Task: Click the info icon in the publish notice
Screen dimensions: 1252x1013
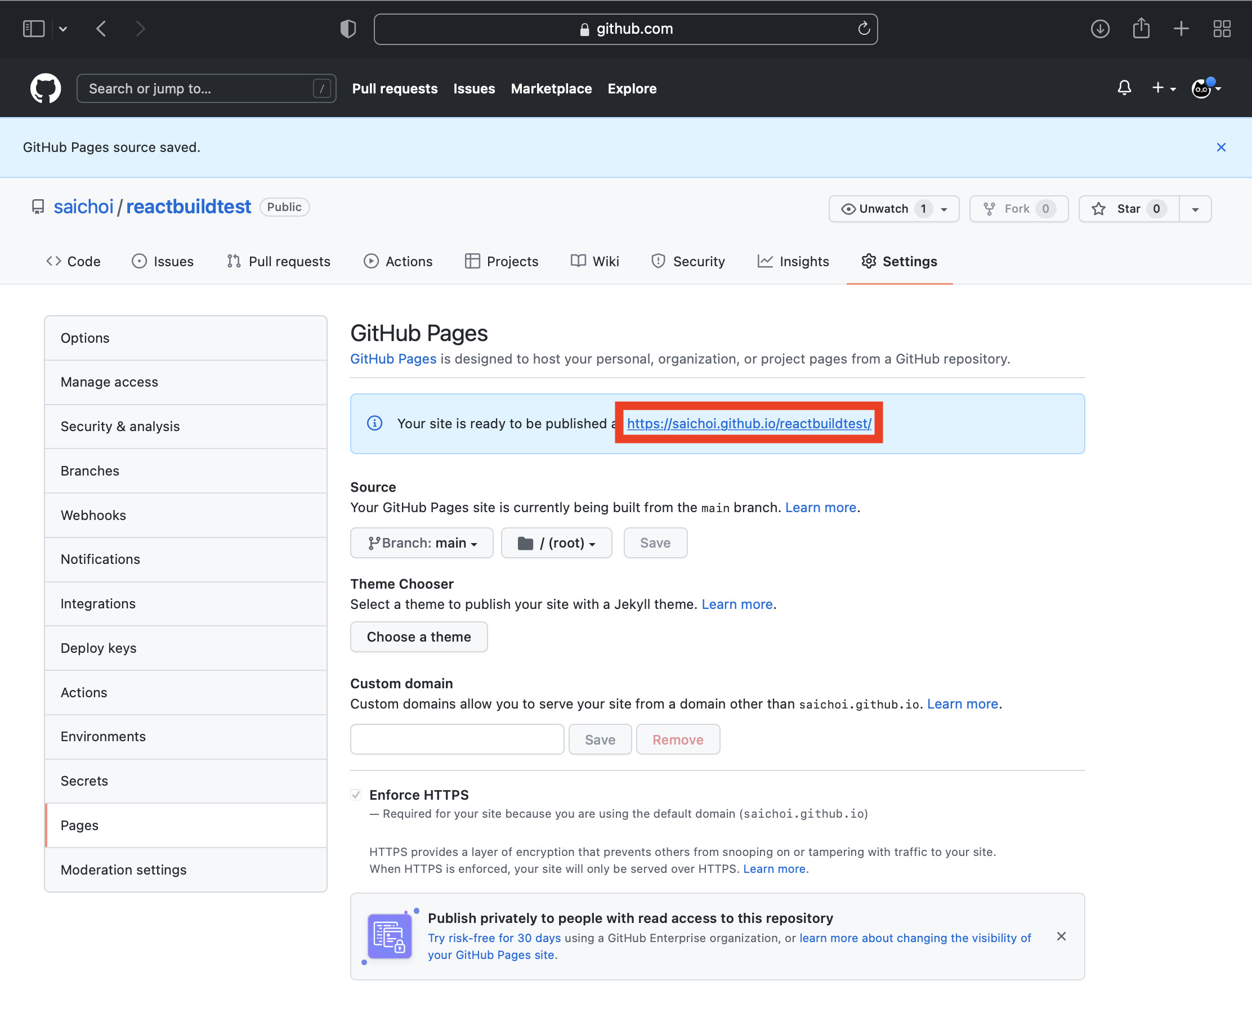Action: 375,423
